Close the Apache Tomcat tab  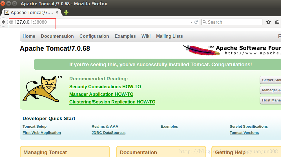pyautogui.click(x=57, y=12)
